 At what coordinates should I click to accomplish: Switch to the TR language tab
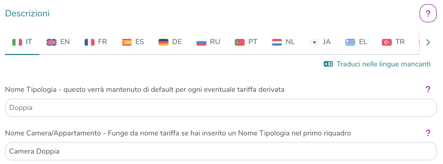tap(393, 42)
